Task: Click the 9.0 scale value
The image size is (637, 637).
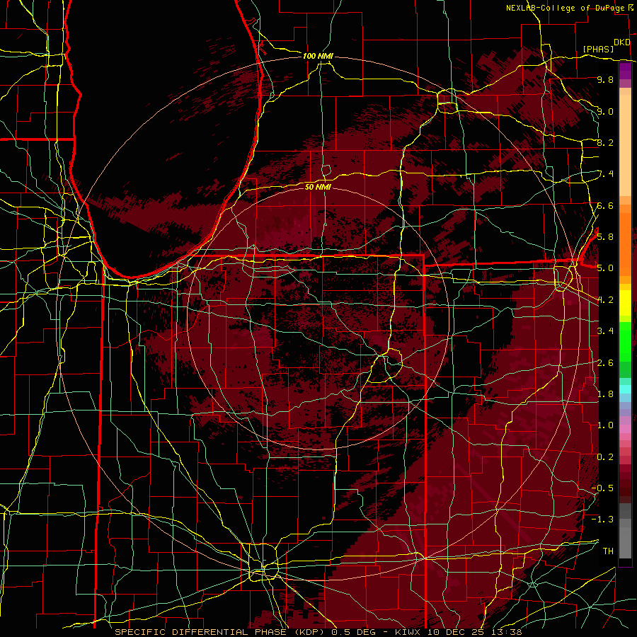Action: 605,111
